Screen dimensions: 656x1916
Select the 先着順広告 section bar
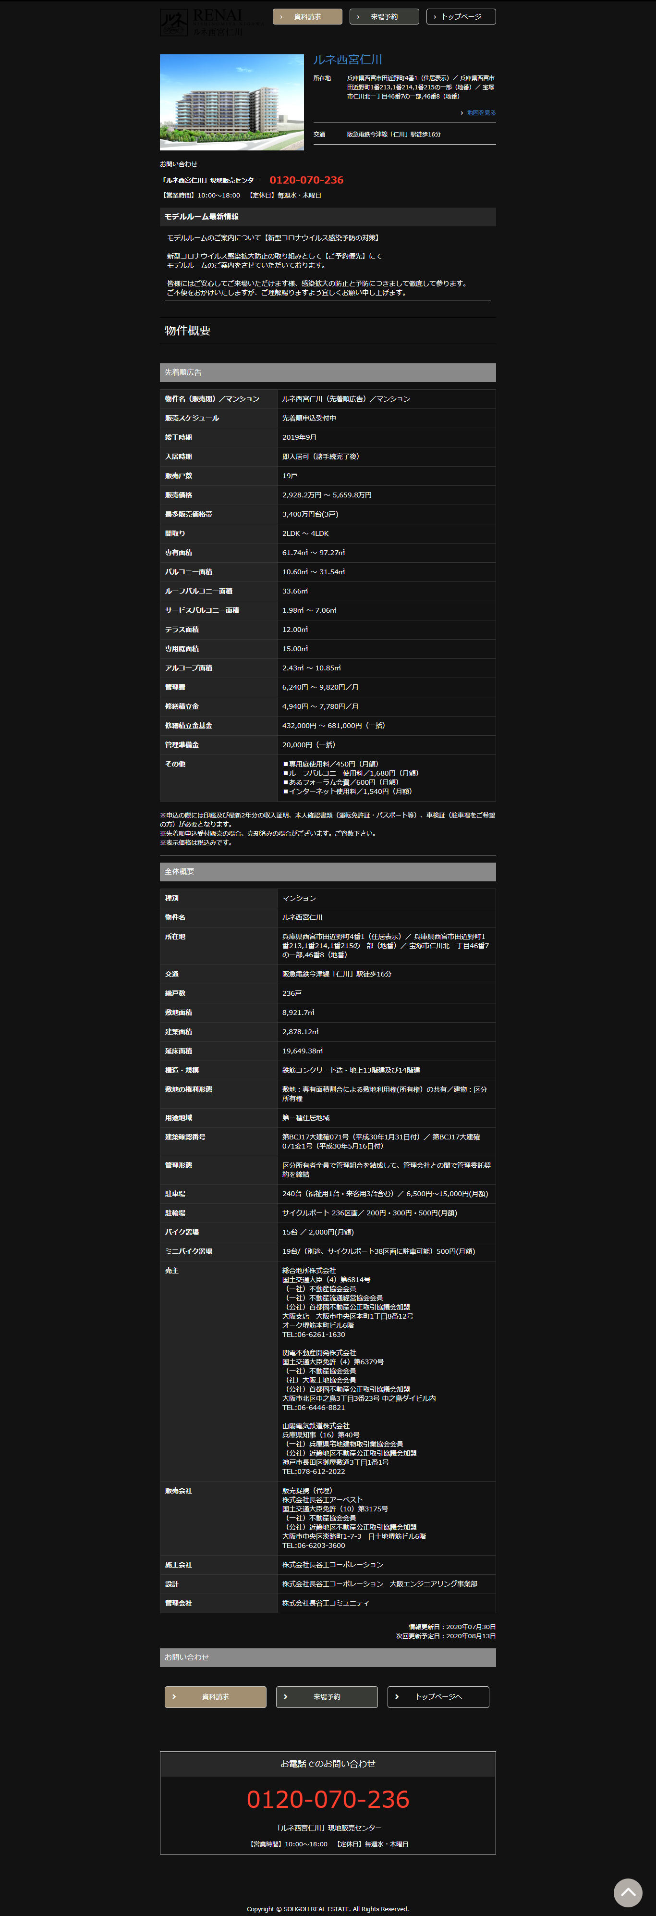(x=328, y=372)
